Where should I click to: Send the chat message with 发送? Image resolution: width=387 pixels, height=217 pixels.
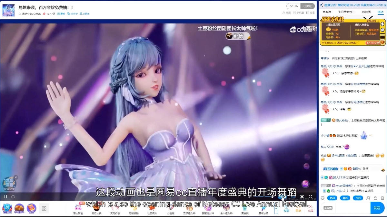tap(377, 208)
